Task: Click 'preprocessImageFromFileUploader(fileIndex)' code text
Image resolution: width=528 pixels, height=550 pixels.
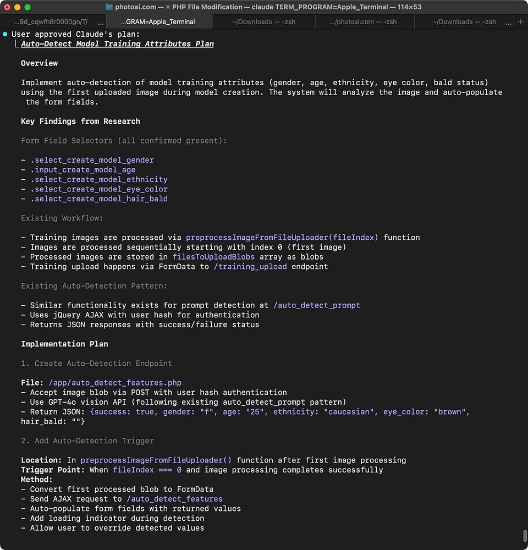Action: (x=282, y=238)
